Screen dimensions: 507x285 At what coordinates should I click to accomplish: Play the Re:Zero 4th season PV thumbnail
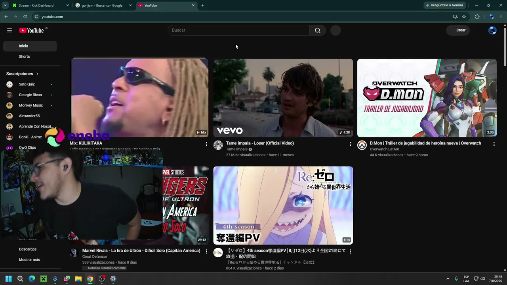pyautogui.click(x=283, y=205)
